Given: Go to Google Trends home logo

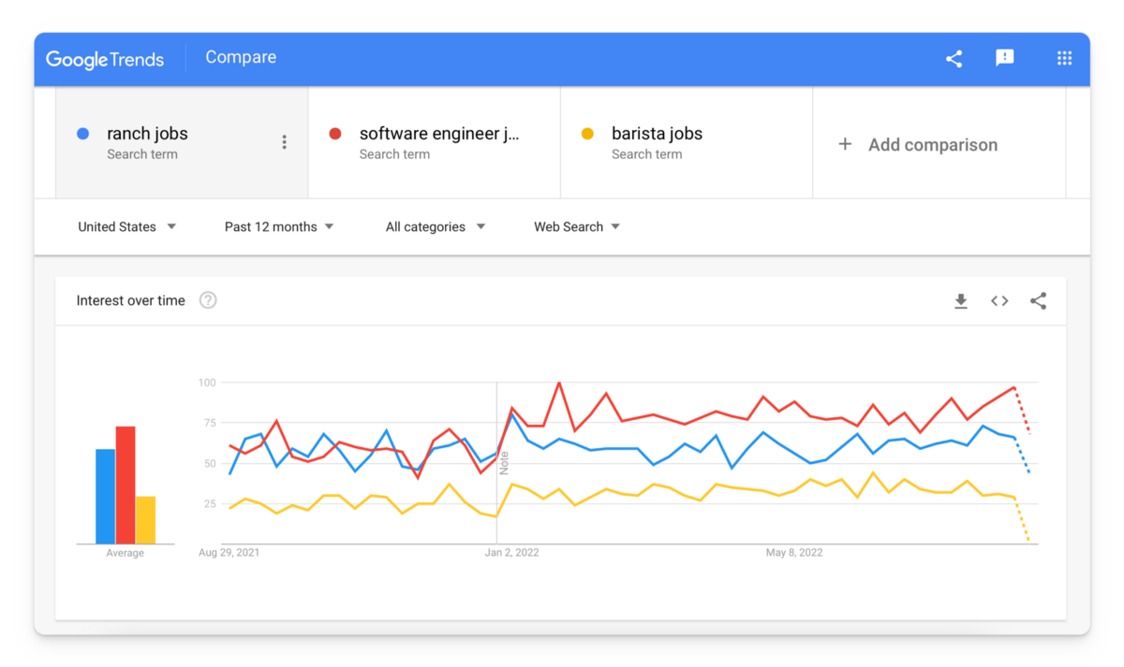Looking at the screenshot, I should coord(105,59).
